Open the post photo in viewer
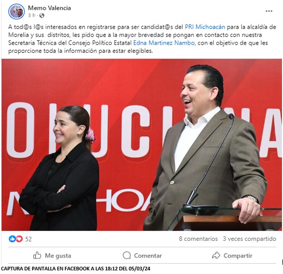The height and width of the screenshot is (274, 283). pos(142,145)
